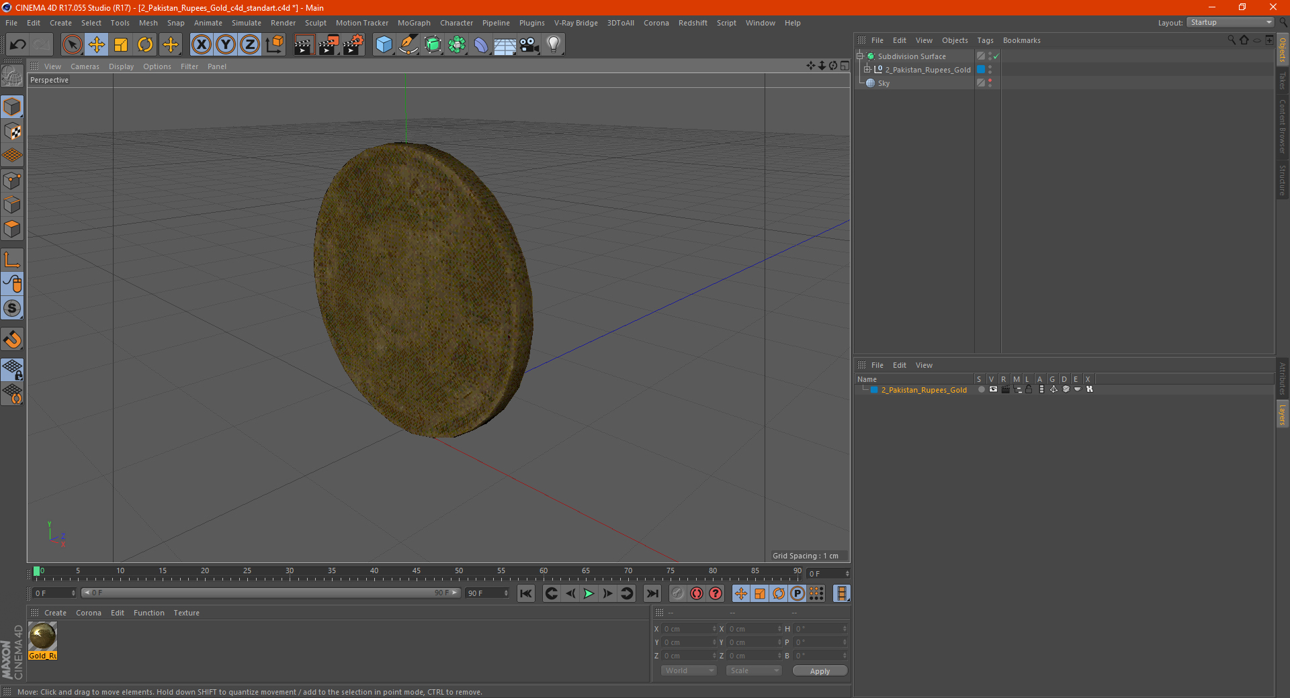Viewport: 1290px width, 698px height.
Task: Click the Apply button
Action: click(x=820, y=670)
